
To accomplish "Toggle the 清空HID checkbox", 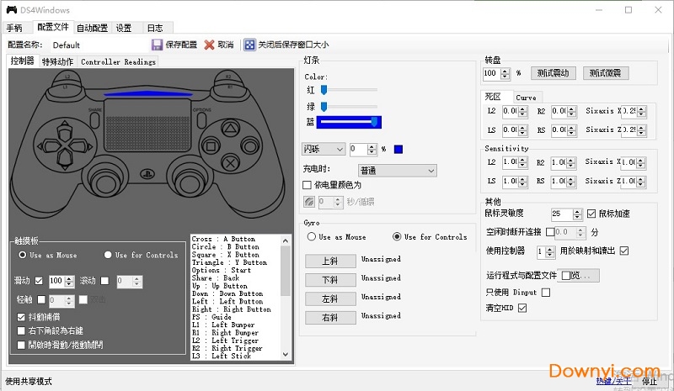I will pos(522,308).
